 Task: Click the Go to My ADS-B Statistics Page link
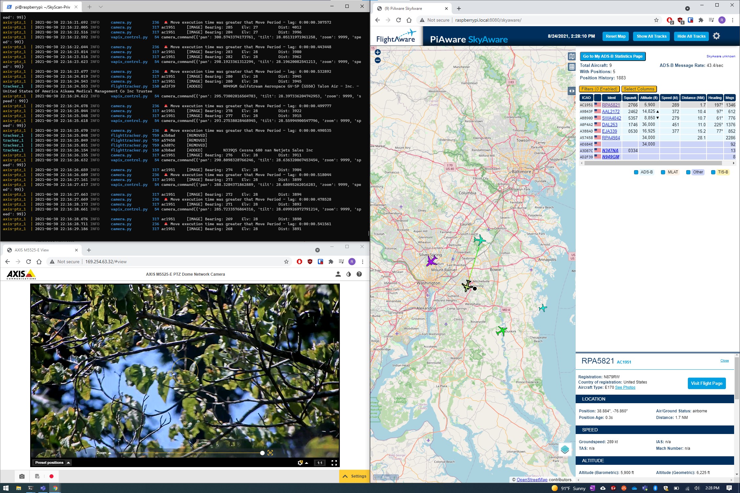(x=613, y=56)
